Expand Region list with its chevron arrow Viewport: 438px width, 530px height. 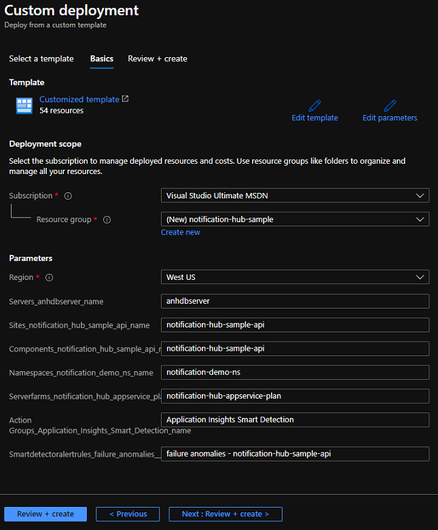(x=420, y=277)
